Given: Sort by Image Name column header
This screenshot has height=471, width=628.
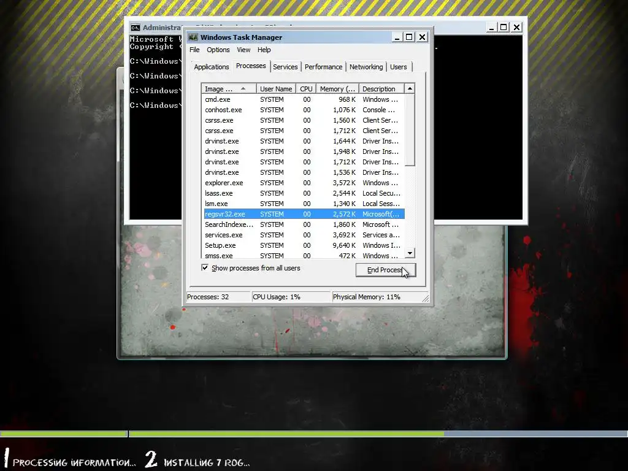Looking at the screenshot, I should (229, 89).
